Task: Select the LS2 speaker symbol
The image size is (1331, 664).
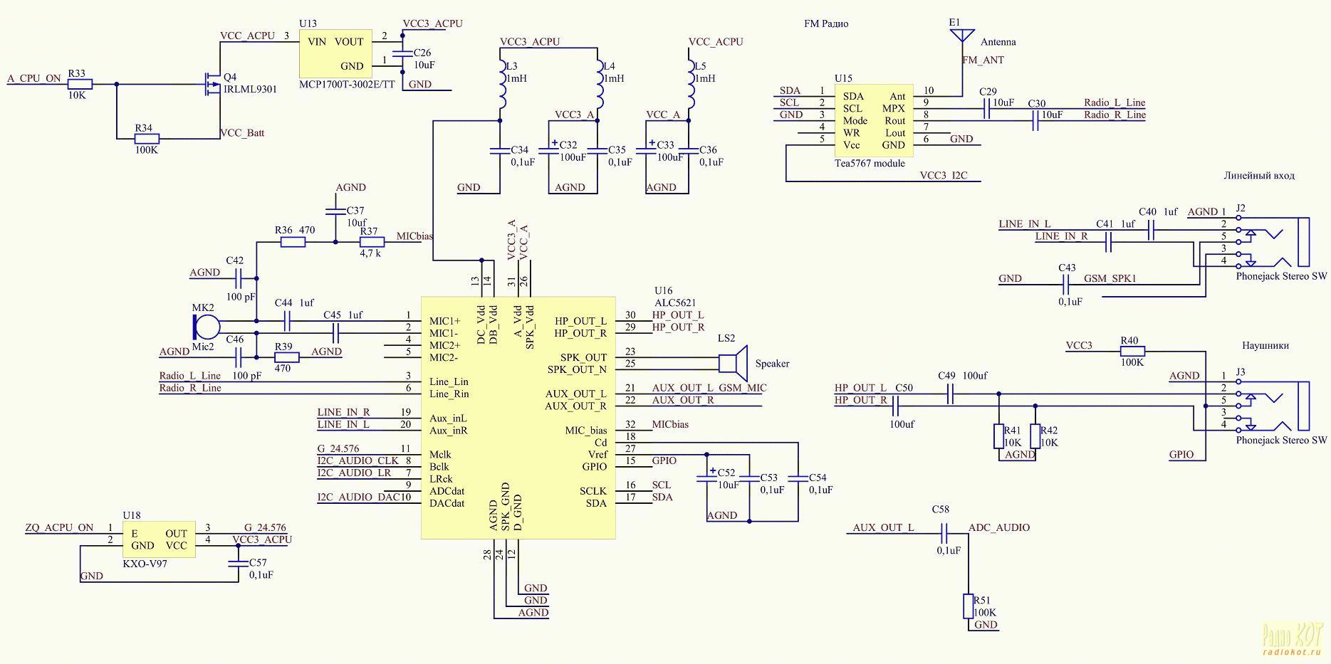Action: click(x=731, y=363)
